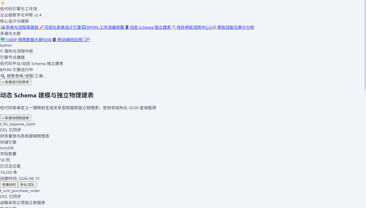Click the 创建时间: 2026-08-15 text
This screenshot has height=208, width=366.
[x=20, y=178]
